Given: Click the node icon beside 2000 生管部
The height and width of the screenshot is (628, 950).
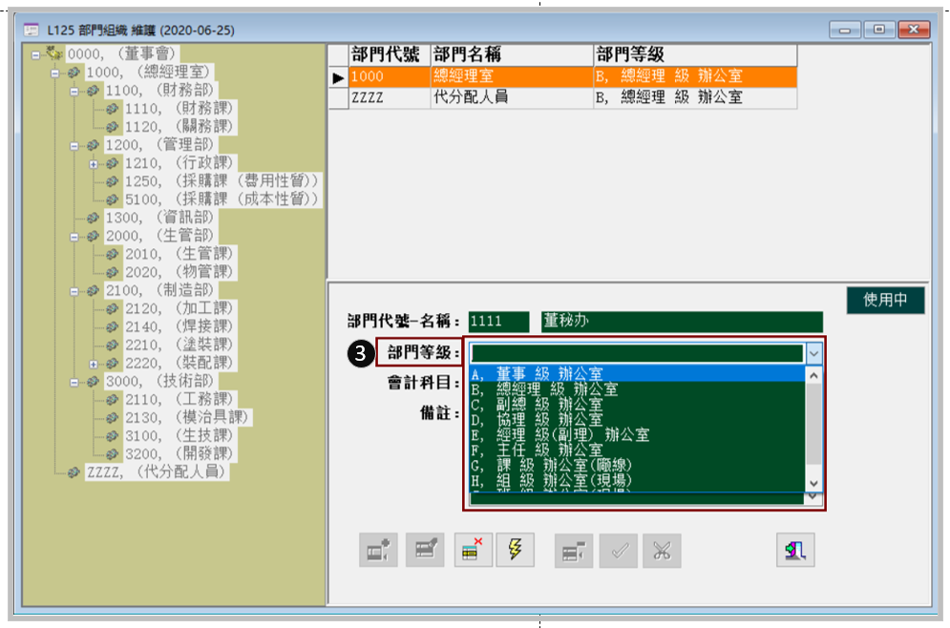Looking at the screenshot, I should [94, 236].
